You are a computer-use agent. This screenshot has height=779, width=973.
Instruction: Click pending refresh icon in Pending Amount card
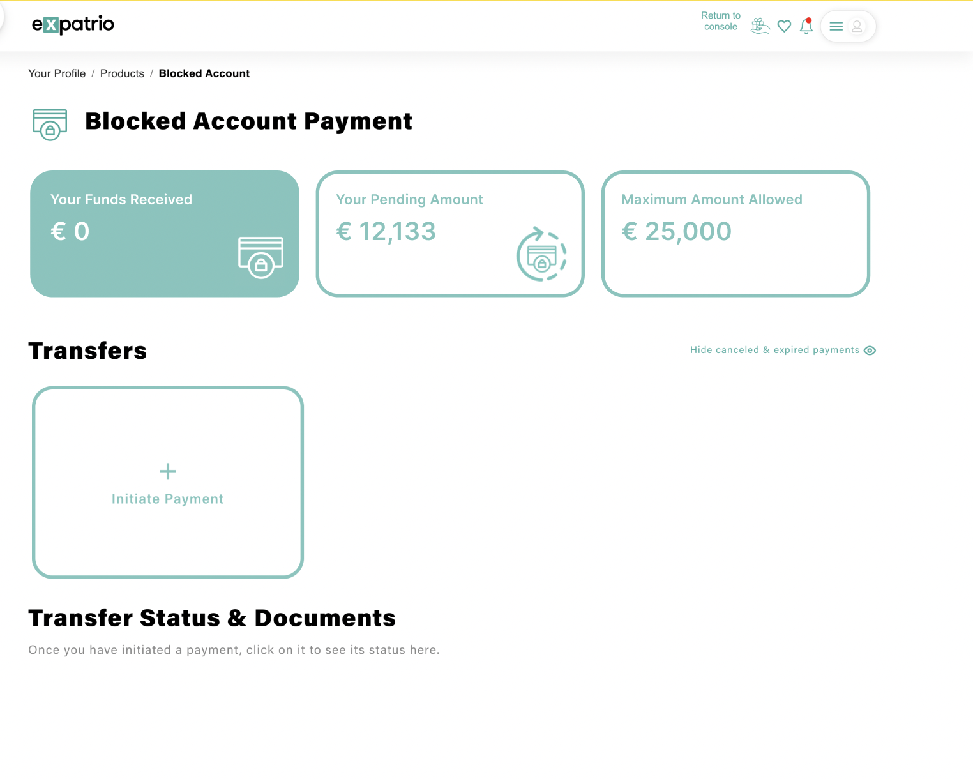[541, 255]
